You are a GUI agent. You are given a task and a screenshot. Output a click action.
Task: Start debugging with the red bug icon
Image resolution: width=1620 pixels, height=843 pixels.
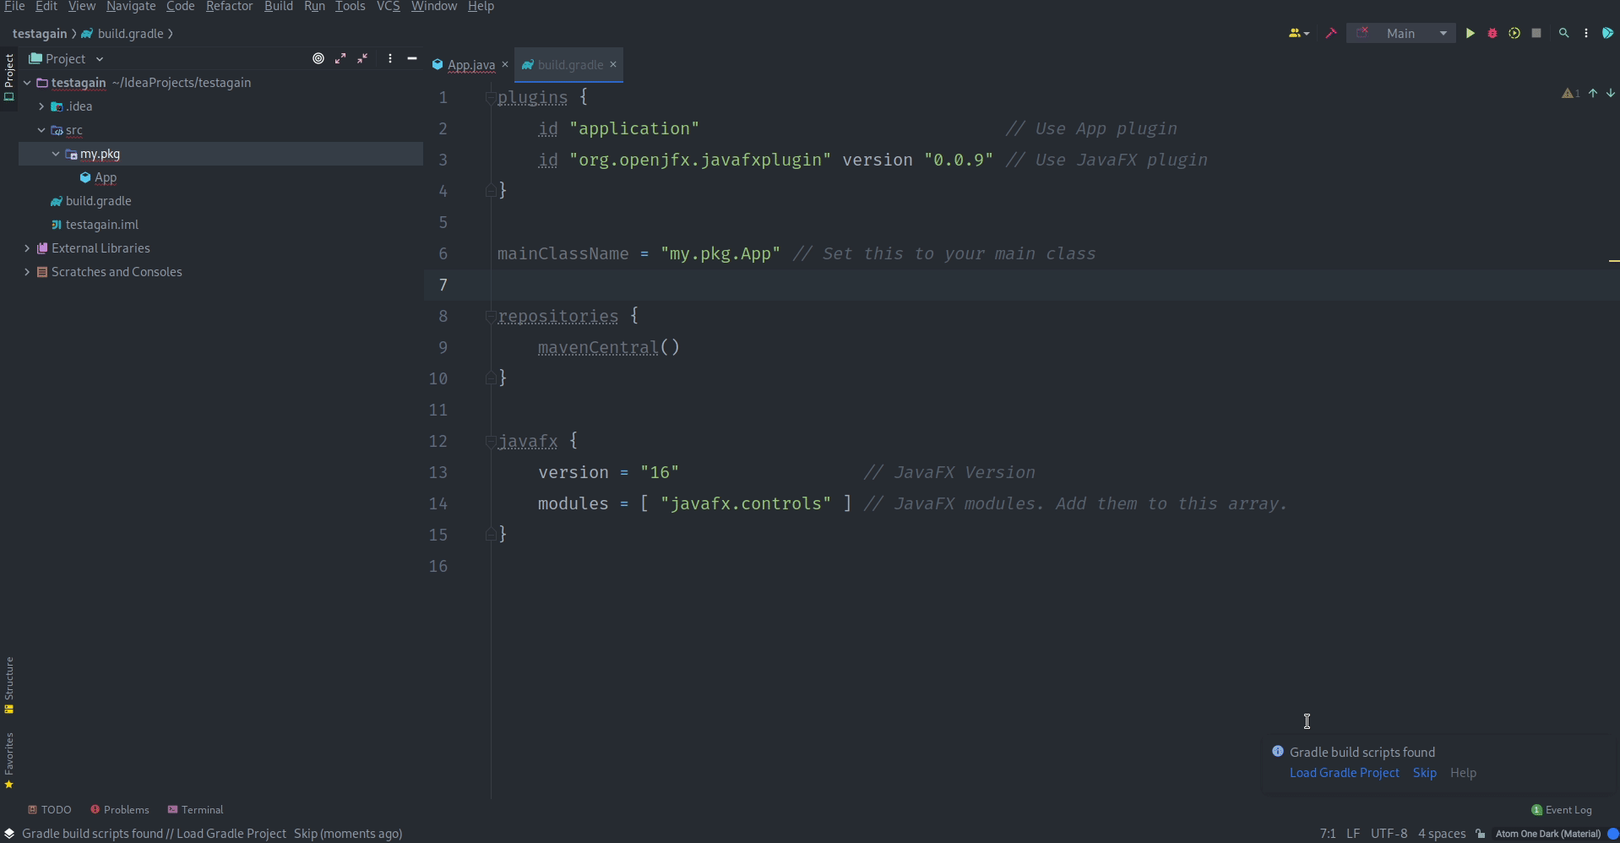coord(1492,34)
